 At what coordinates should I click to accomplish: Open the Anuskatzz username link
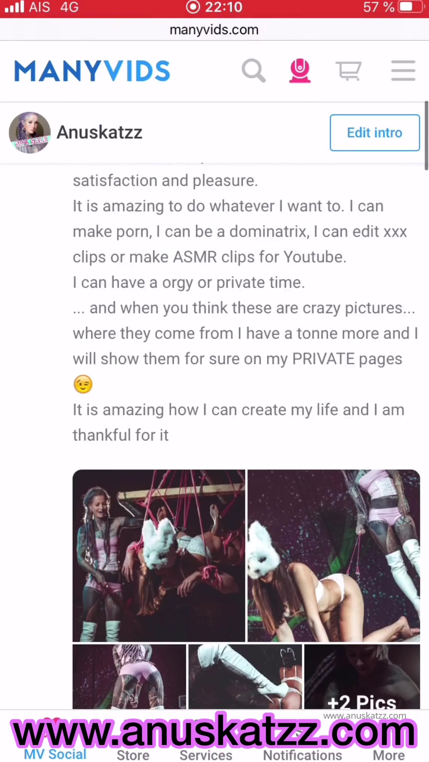(99, 132)
